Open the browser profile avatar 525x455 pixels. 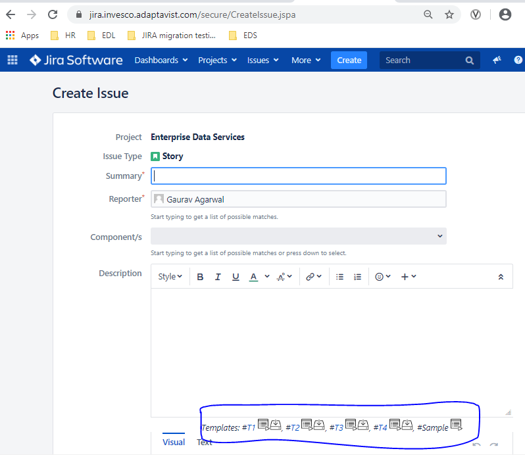505,14
